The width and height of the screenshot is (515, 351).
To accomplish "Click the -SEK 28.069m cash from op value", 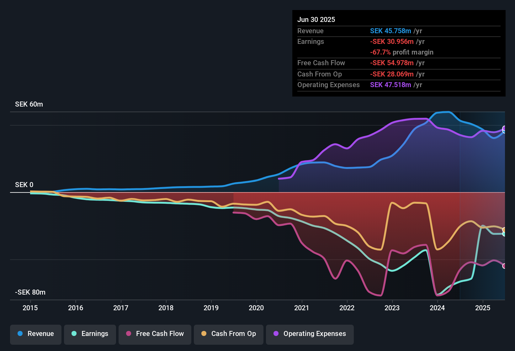I will 392,74.
